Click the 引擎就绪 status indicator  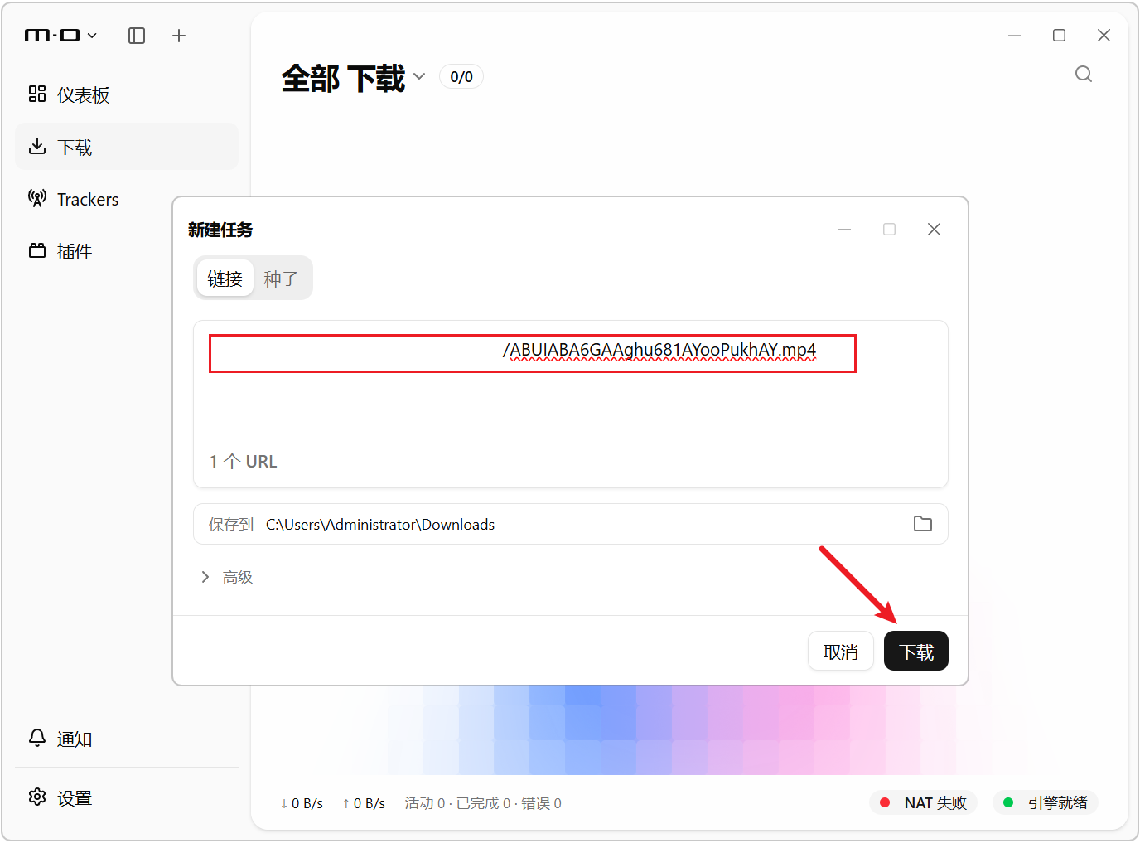[1046, 802]
